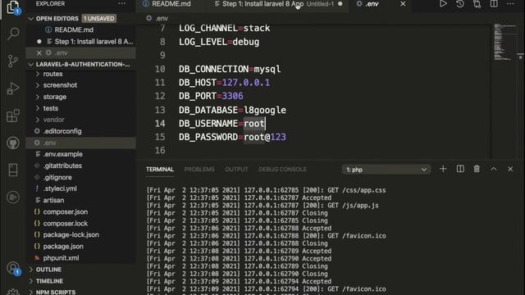This screenshot has height=295, width=525.
Task: Click the Run play icon in editor toolbar
Action: (443, 4)
